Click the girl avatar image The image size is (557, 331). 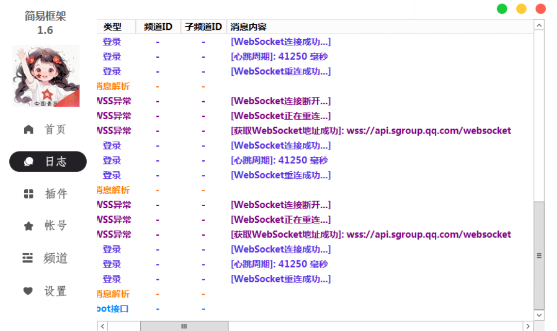(46, 76)
